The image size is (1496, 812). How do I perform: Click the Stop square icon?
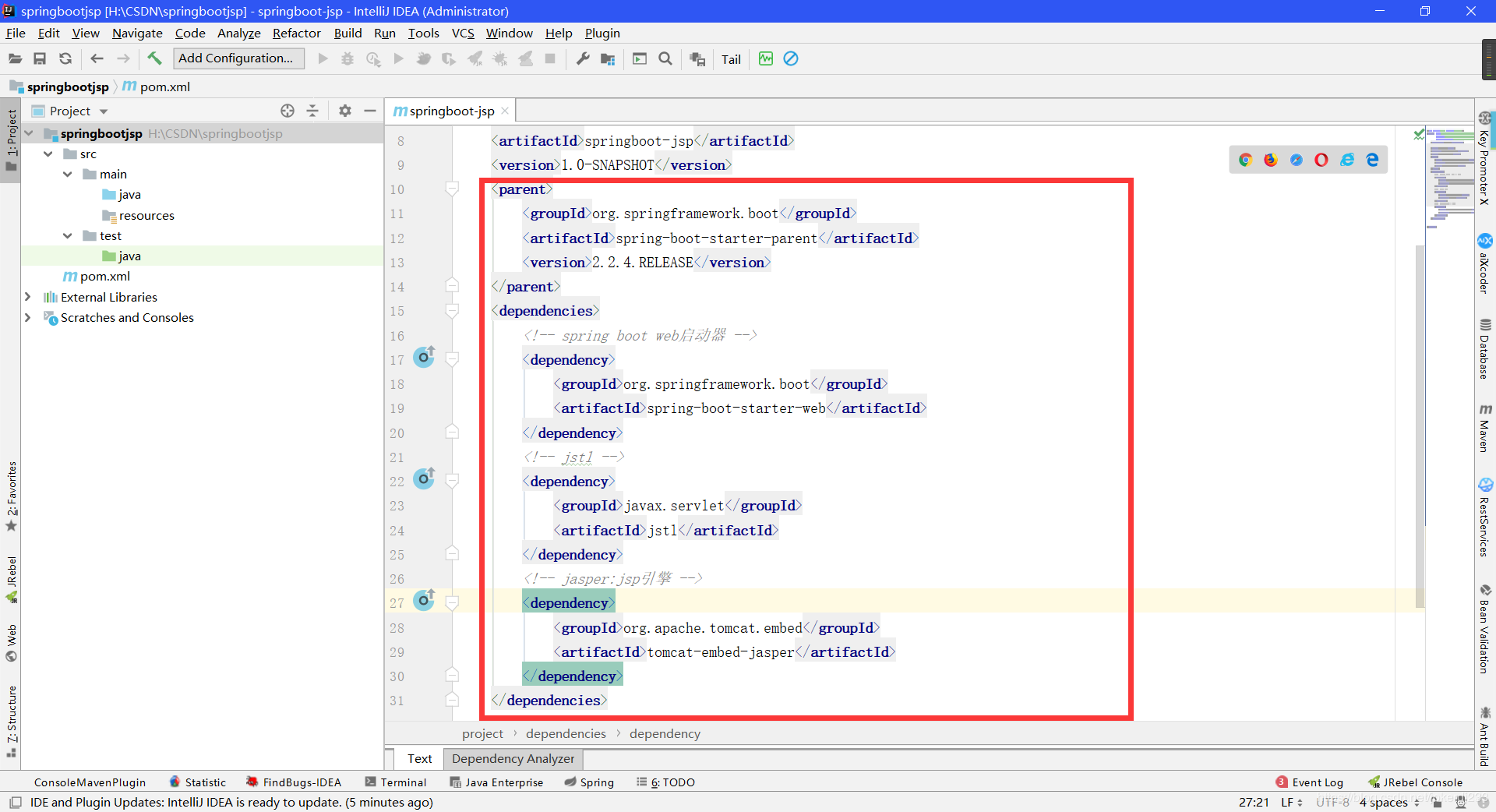tap(550, 58)
